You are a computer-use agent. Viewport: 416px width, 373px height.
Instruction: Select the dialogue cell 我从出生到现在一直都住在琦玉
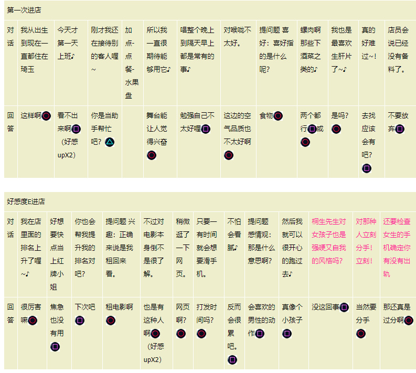click(x=36, y=63)
